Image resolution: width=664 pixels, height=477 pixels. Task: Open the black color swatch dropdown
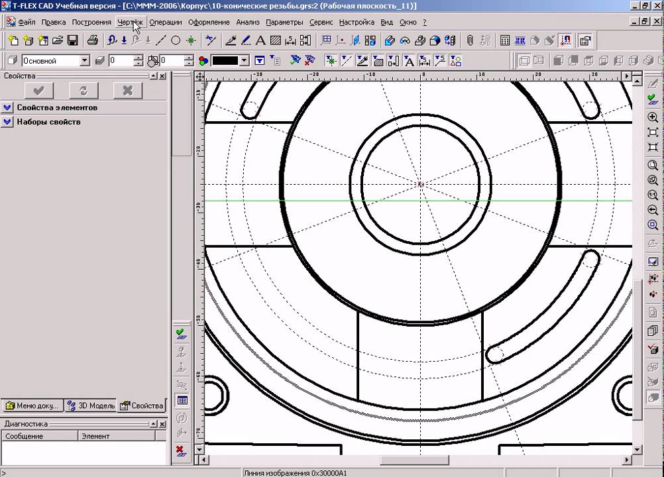tap(244, 61)
